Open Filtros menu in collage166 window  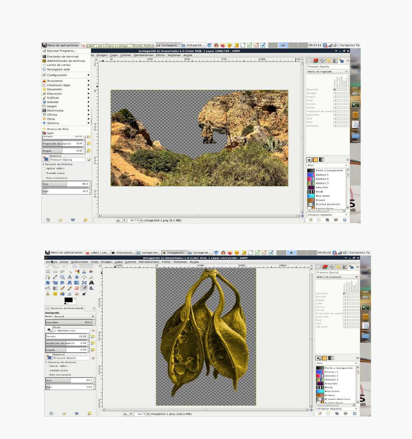pyautogui.click(x=160, y=55)
